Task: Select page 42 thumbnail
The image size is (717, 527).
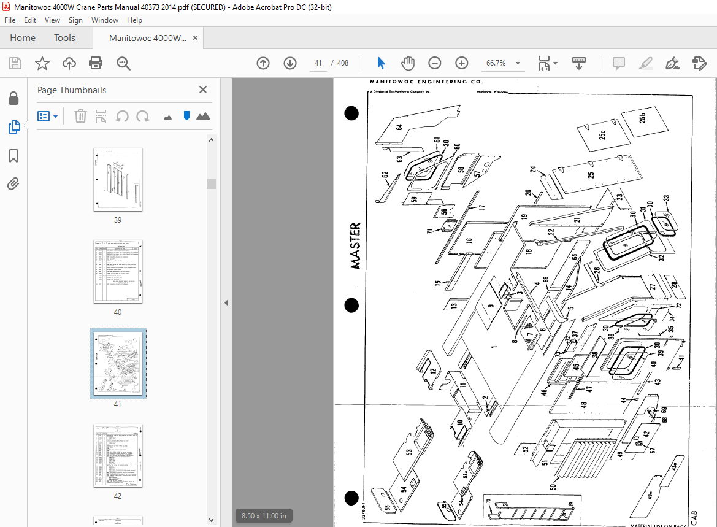Action: [118, 456]
